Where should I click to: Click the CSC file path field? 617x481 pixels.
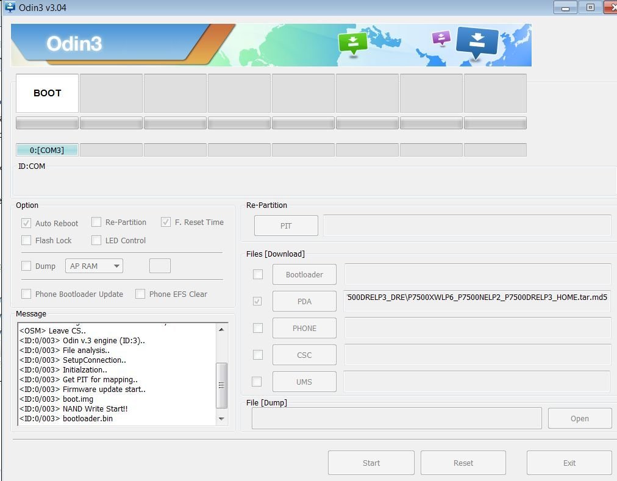point(477,355)
